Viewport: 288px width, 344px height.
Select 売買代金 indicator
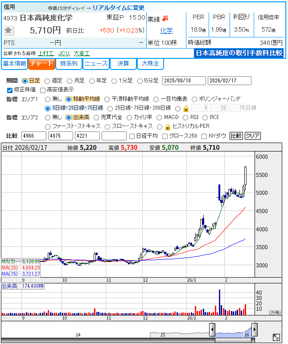(x=96, y=118)
